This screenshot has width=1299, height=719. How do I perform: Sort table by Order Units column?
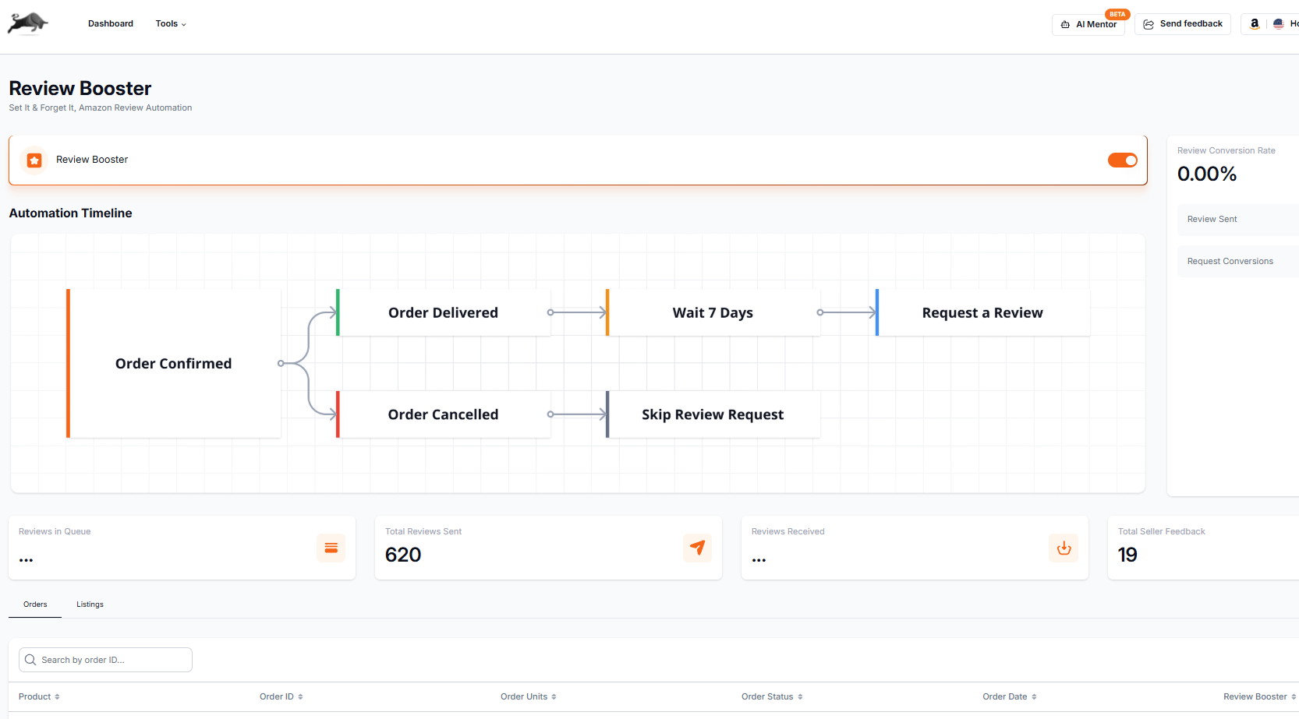[x=529, y=696]
